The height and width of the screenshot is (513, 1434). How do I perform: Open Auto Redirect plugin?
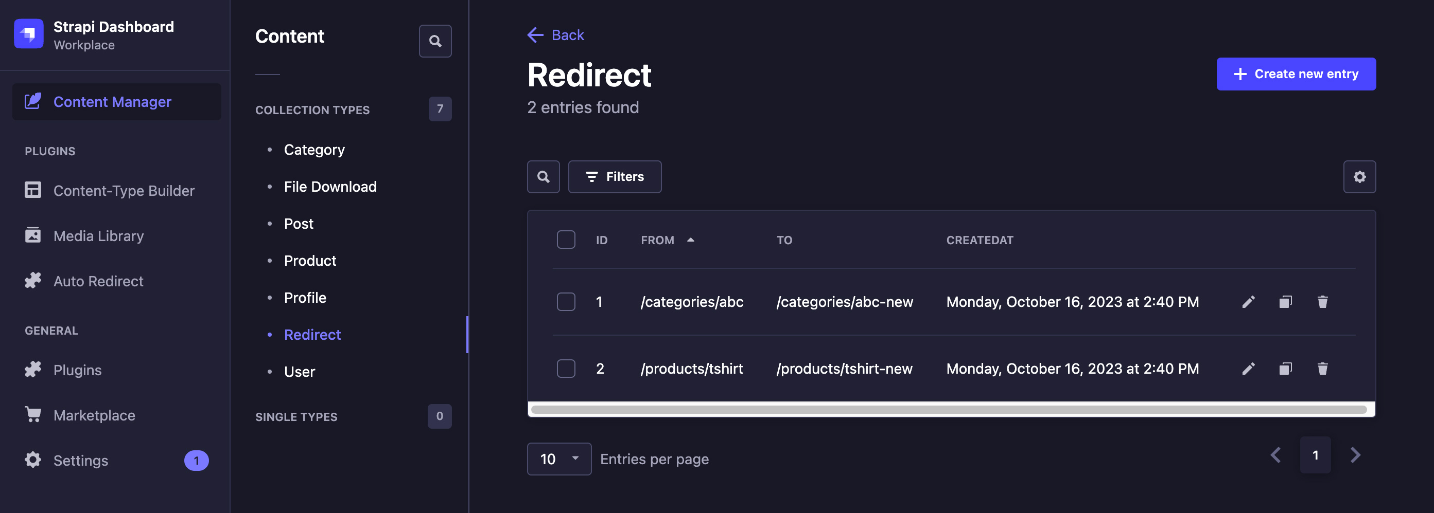(x=116, y=281)
